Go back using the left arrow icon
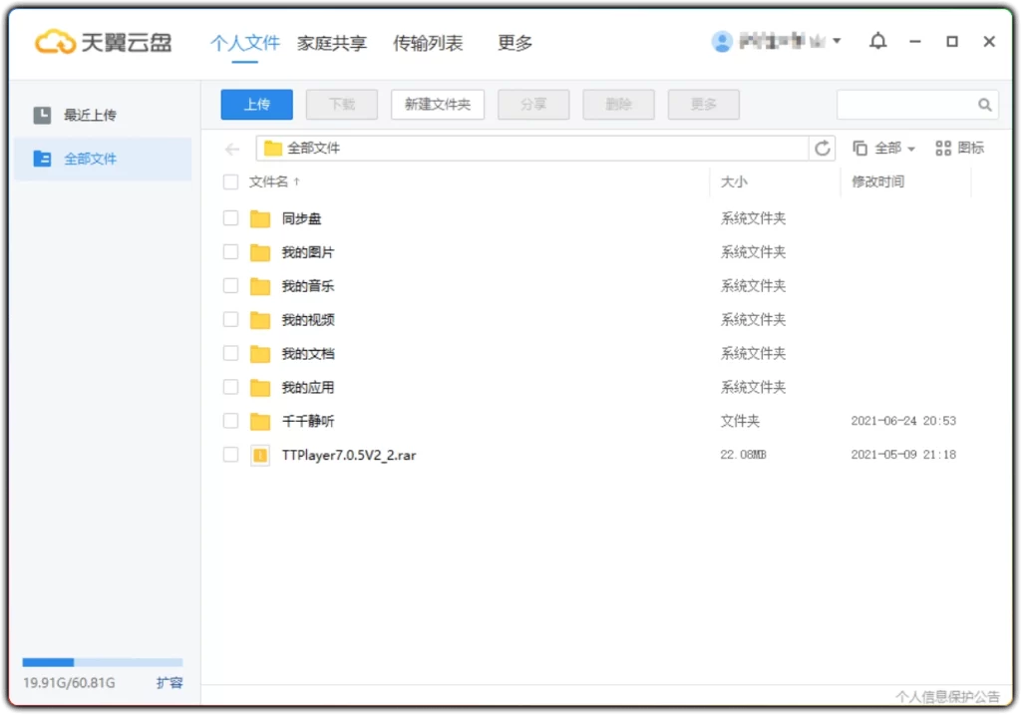Screen dimensions: 1021x714 (x=232, y=150)
